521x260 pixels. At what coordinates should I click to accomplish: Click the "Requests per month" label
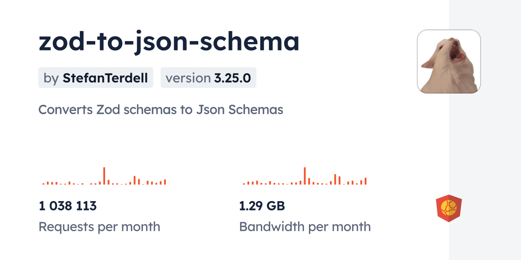99,227
